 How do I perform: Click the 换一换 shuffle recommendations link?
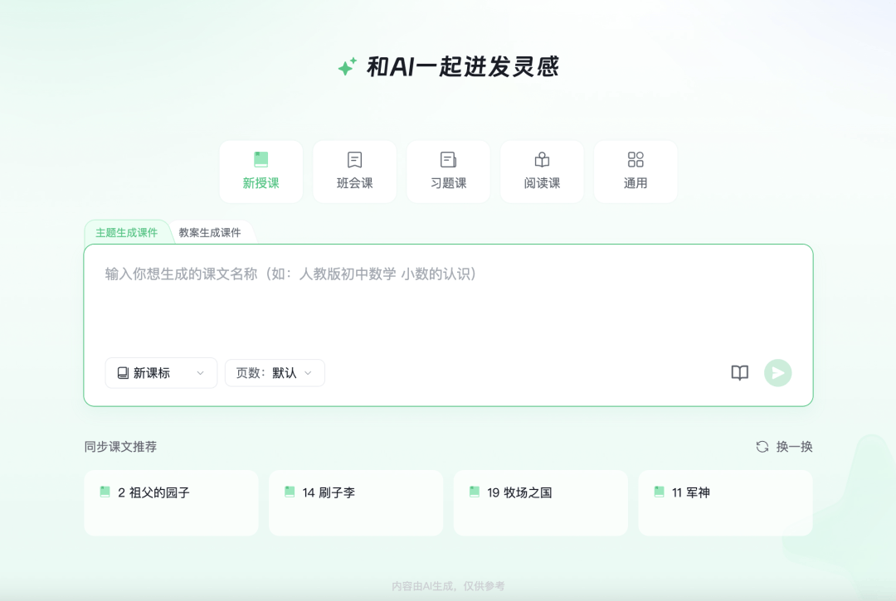click(794, 447)
